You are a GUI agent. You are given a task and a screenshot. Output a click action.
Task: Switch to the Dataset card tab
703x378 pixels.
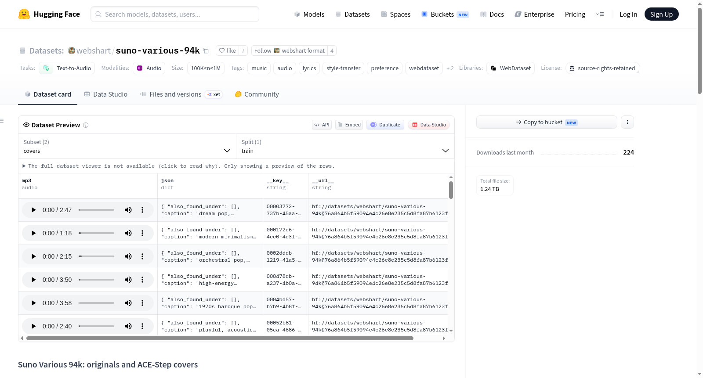tap(47, 94)
